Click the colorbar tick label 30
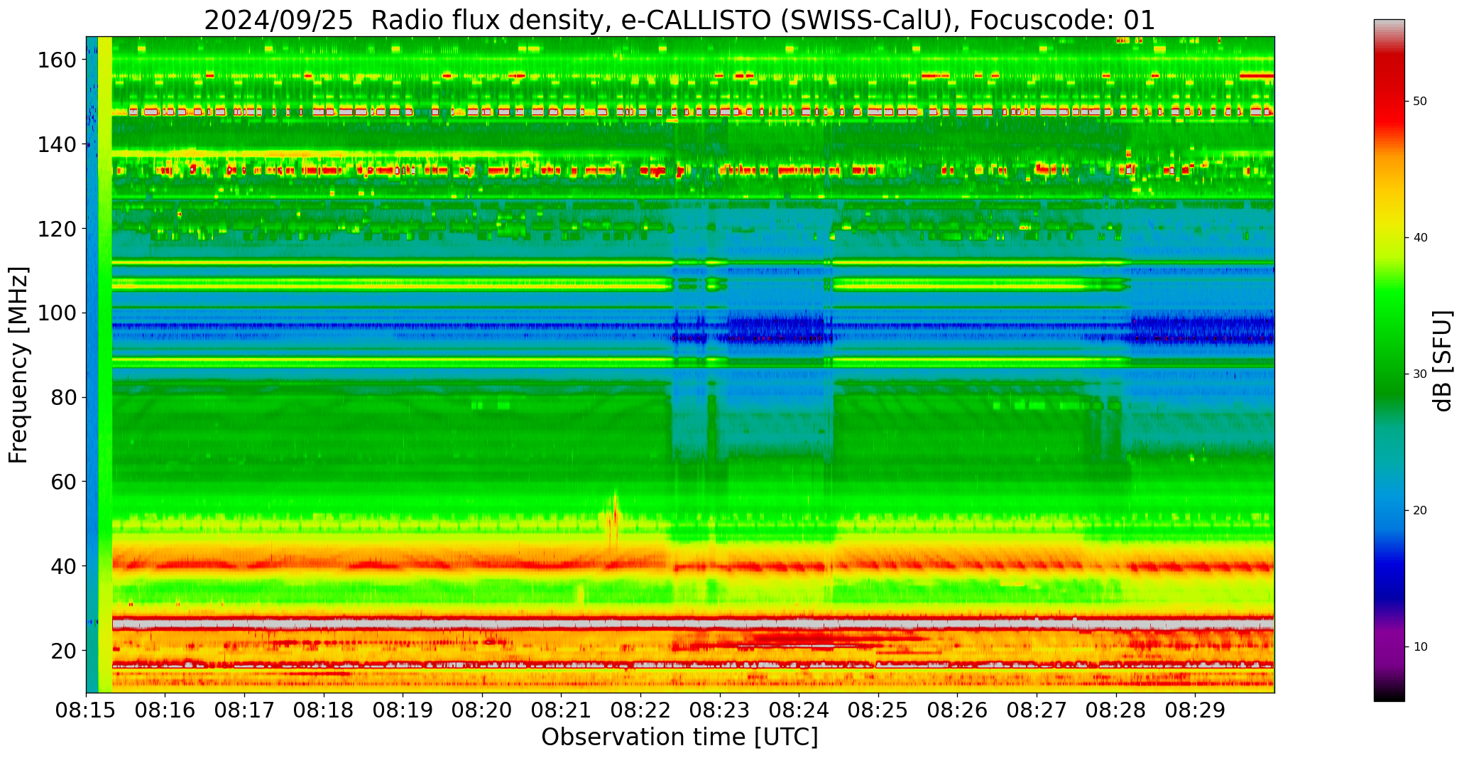Screen dimensions: 1464x758 1420,374
